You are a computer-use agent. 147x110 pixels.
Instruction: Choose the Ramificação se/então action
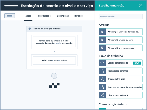121,71
